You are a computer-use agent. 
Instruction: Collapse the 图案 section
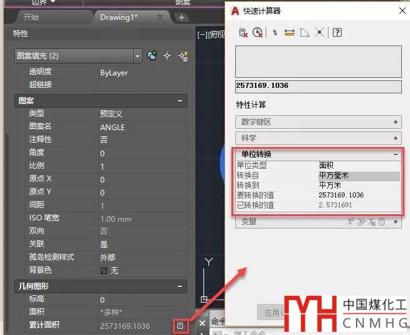click(180, 101)
